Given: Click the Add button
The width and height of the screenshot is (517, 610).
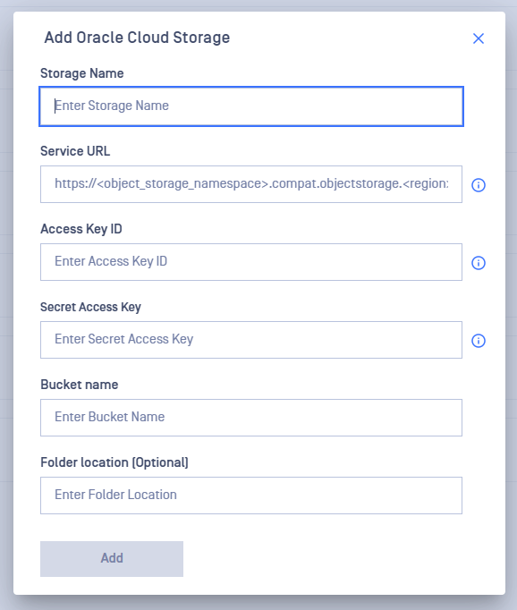Looking at the screenshot, I should coord(112,559).
